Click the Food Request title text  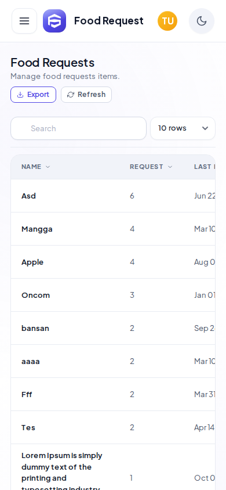(109, 21)
